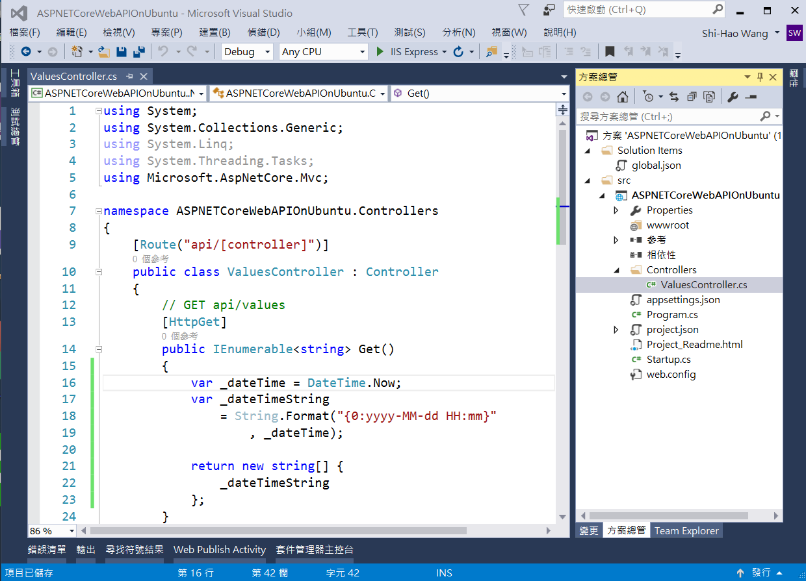This screenshot has height=581, width=806.
Task: Click the Open File folder icon
Action: [x=105, y=52]
